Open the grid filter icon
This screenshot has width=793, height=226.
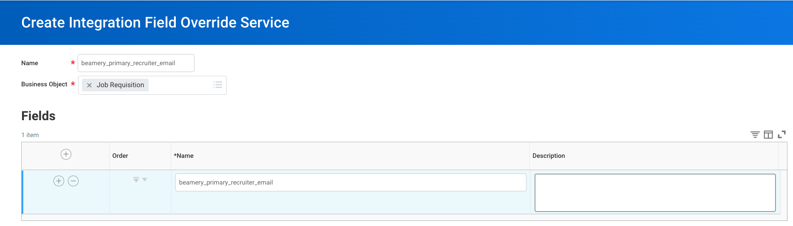[755, 135]
